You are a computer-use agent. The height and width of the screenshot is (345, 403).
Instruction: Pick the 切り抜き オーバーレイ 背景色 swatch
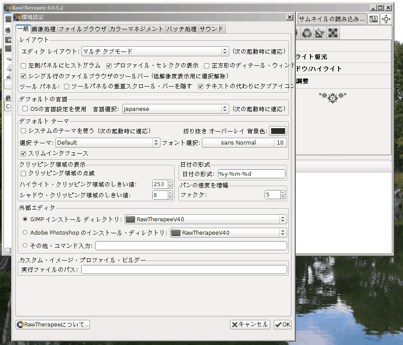pos(278,131)
